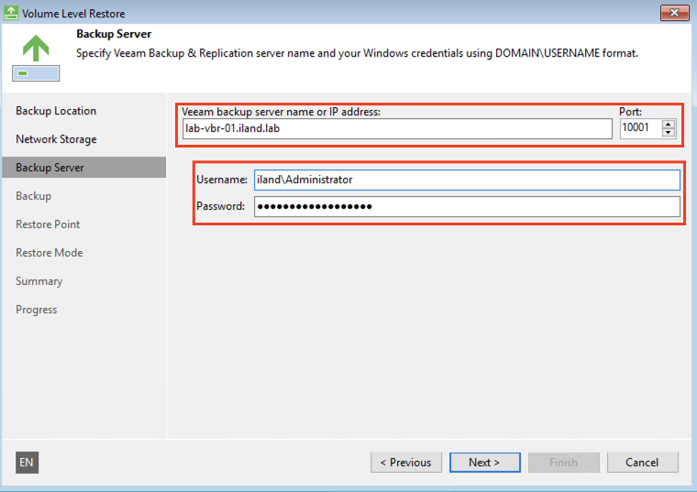This screenshot has width=697, height=492.
Task: Jump to the Backup step in sidebar
Action: [x=34, y=196]
